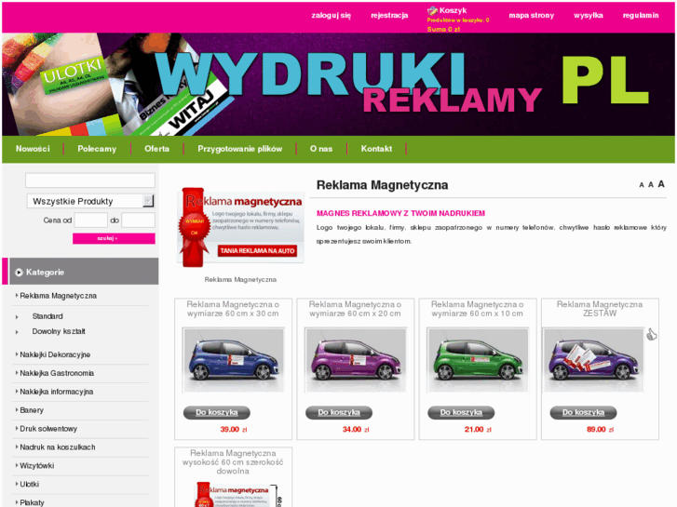This screenshot has height=507, width=677.
Task: Click the WYDRUKI REKLAMY PL header banner
Action: 339,85
